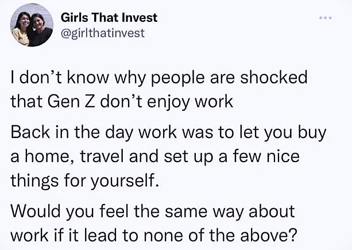Screen dimensions: 352x250
Task: Click the words "Gen Z" in the tweet
Action: point(73,102)
